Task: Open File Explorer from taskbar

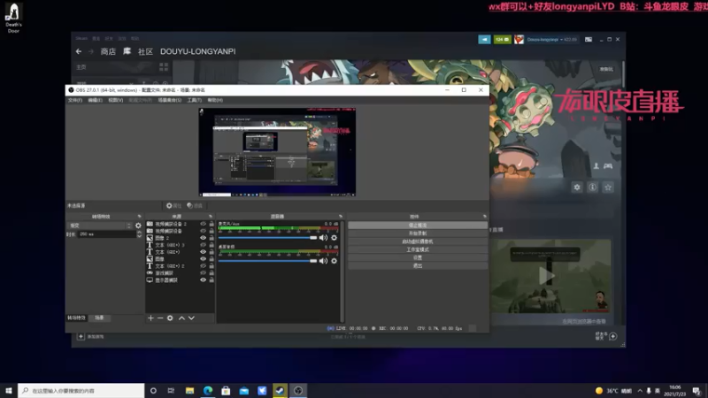Action: pos(189,391)
